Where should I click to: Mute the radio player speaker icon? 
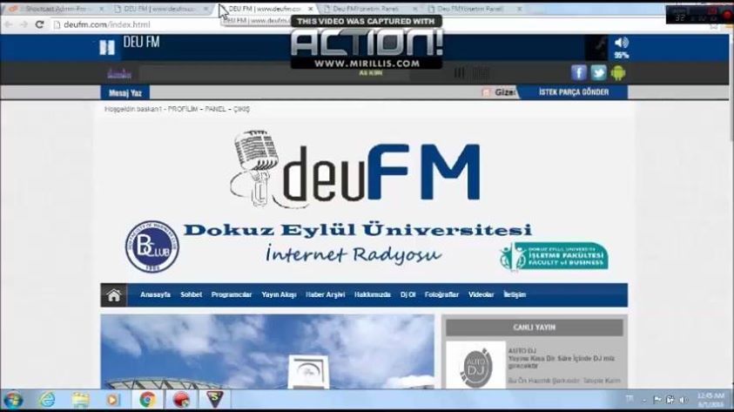pos(621,43)
